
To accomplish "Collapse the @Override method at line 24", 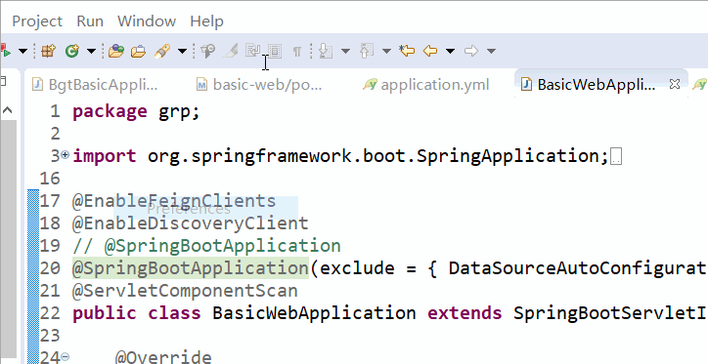I will (x=65, y=357).
